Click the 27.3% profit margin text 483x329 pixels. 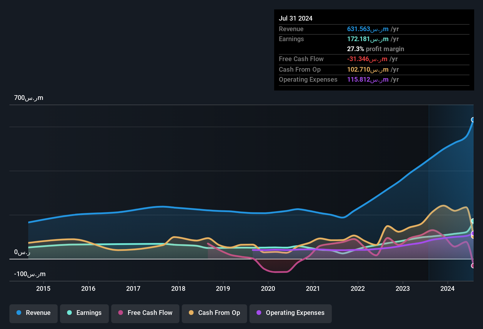376,49
